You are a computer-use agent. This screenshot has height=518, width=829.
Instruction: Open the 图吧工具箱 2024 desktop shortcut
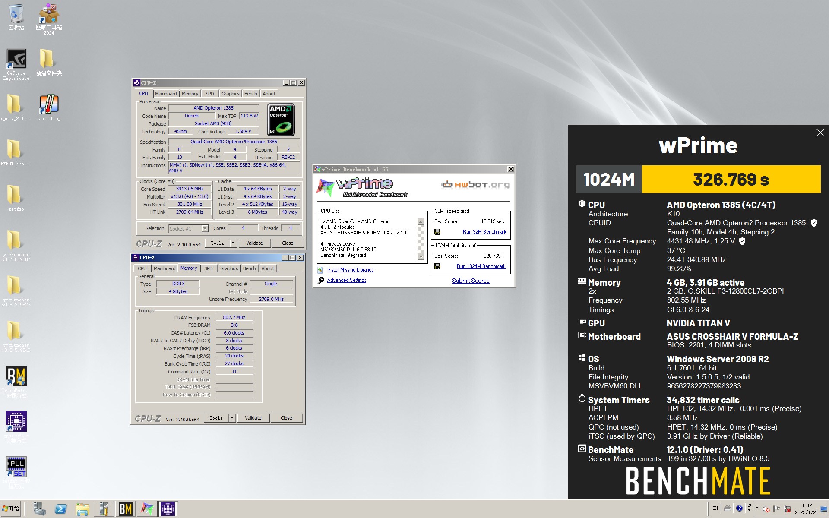tap(49, 19)
